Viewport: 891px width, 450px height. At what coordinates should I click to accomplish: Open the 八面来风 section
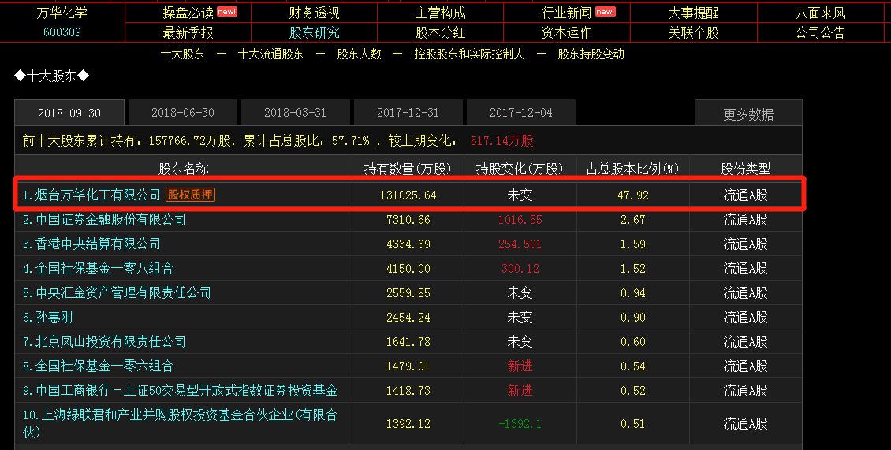(821, 13)
